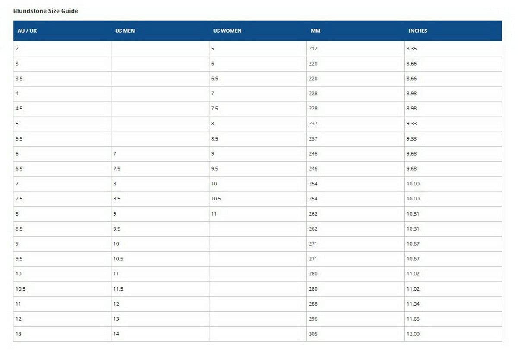Select US men size 7.5 cell
Screen dimensions: 518x360
[x=117, y=169]
